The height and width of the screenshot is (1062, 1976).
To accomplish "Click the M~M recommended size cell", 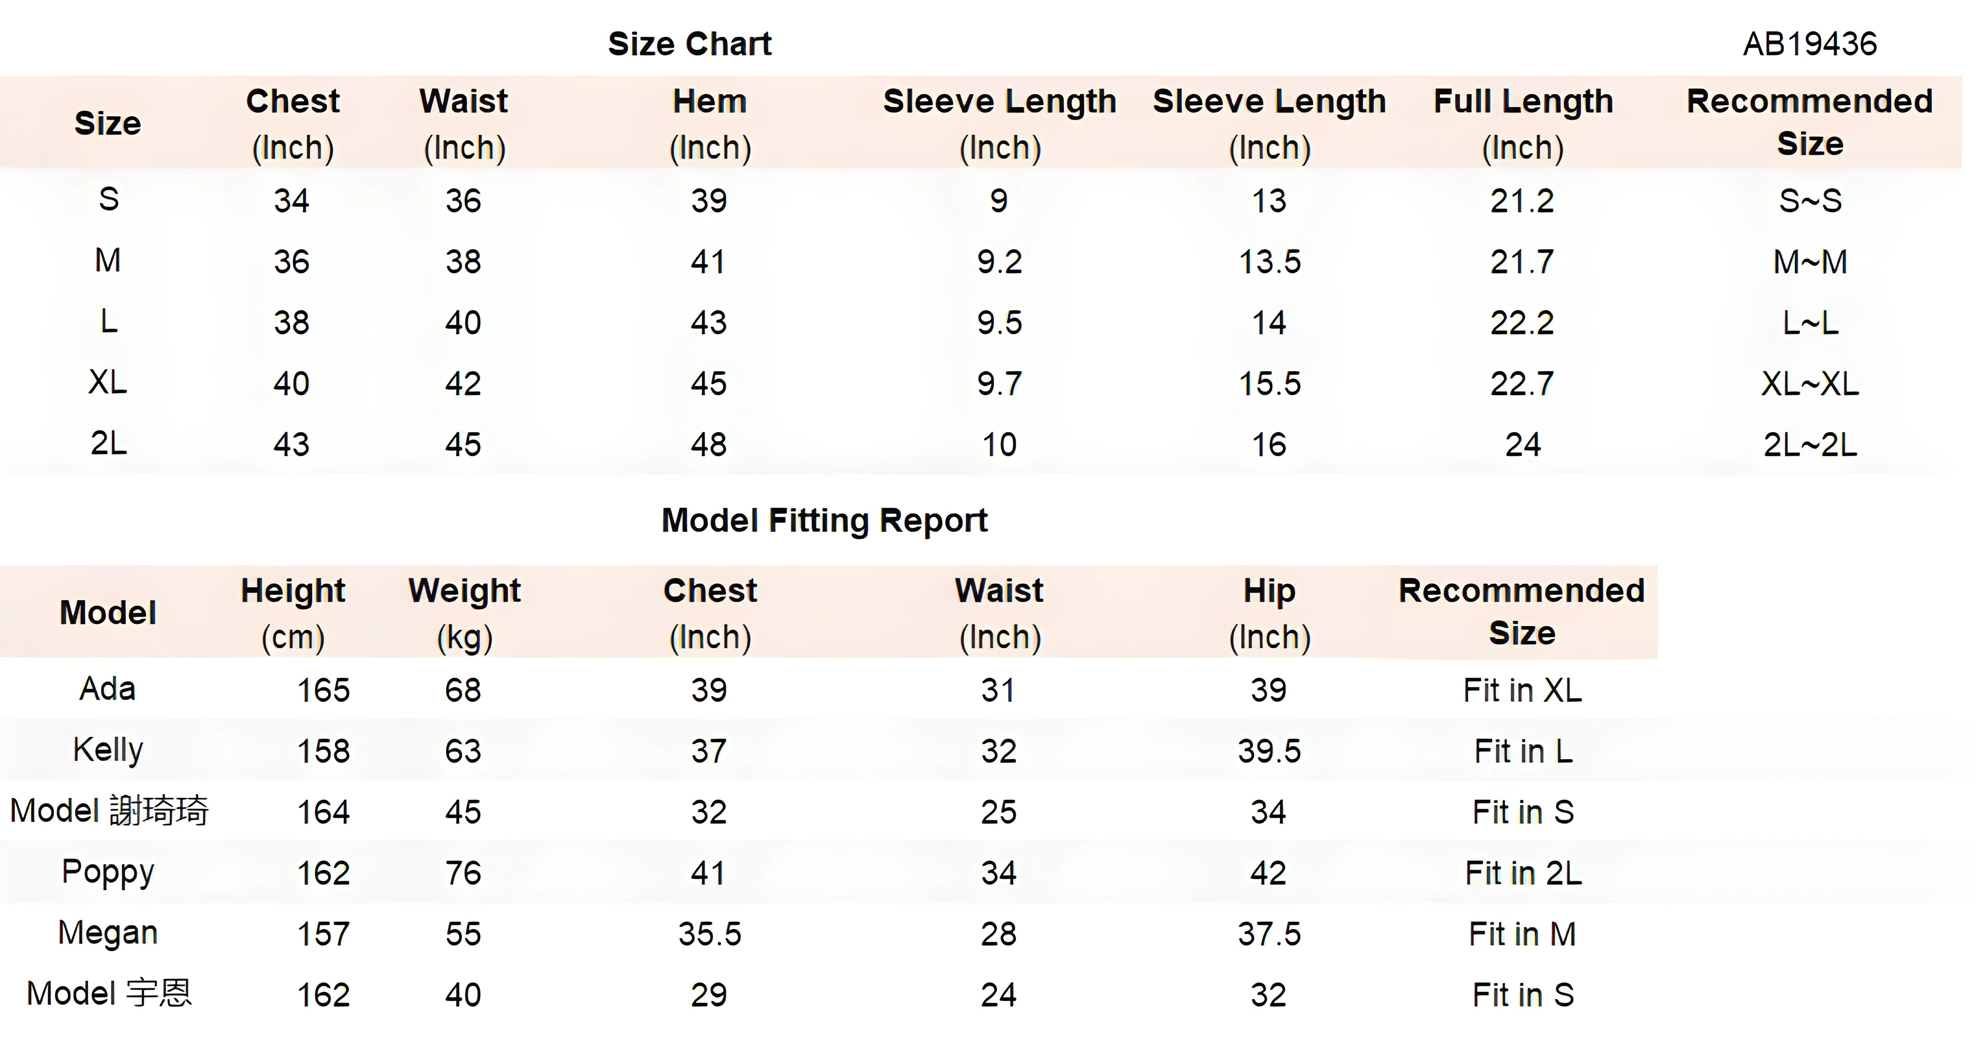I will pos(1809,262).
